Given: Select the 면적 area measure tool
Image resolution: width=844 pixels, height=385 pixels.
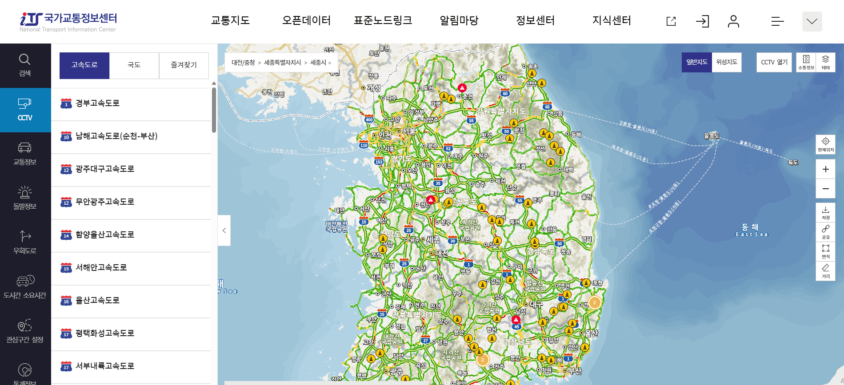Looking at the screenshot, I should pos(826,251).
